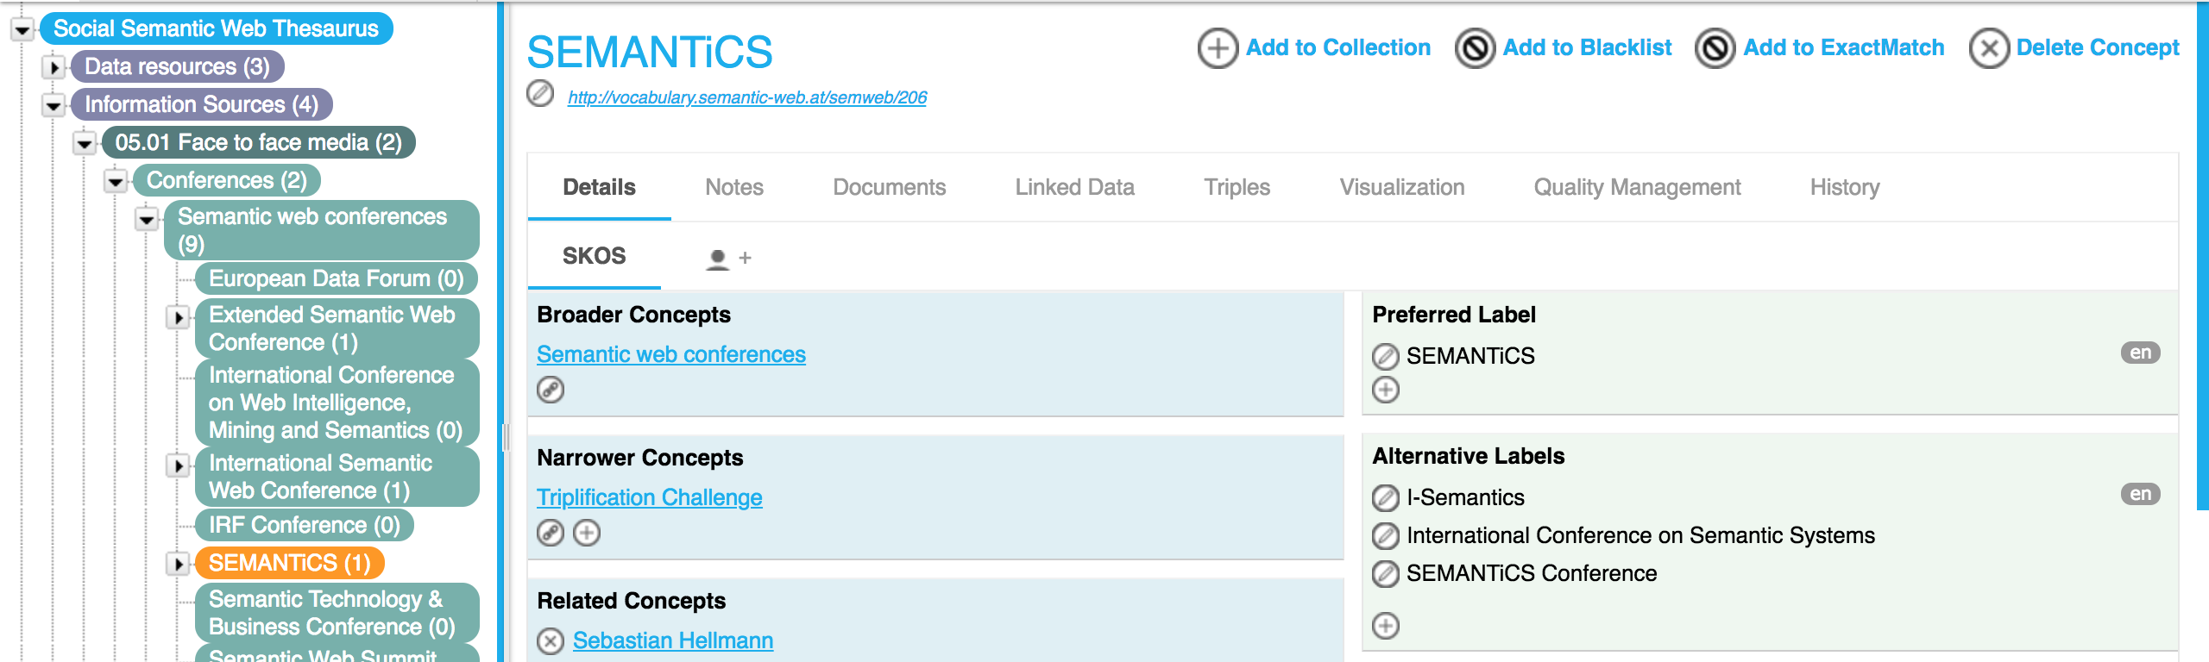Viewport: 2209px width, 662px height.
Task: Click the en badge for alternative labels
Action: coord(2140,494)
